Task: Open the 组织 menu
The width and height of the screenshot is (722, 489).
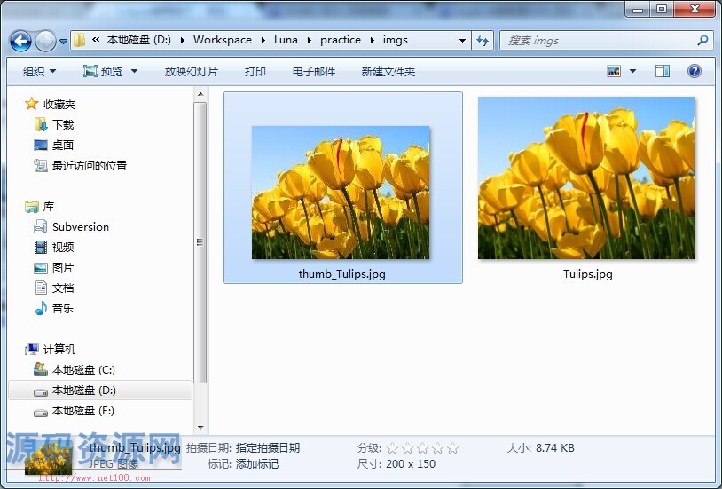Action: pos(39,71)
